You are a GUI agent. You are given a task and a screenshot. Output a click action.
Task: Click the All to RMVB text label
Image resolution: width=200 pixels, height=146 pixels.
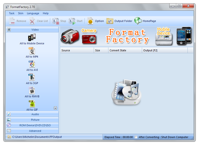coord(32,96)
